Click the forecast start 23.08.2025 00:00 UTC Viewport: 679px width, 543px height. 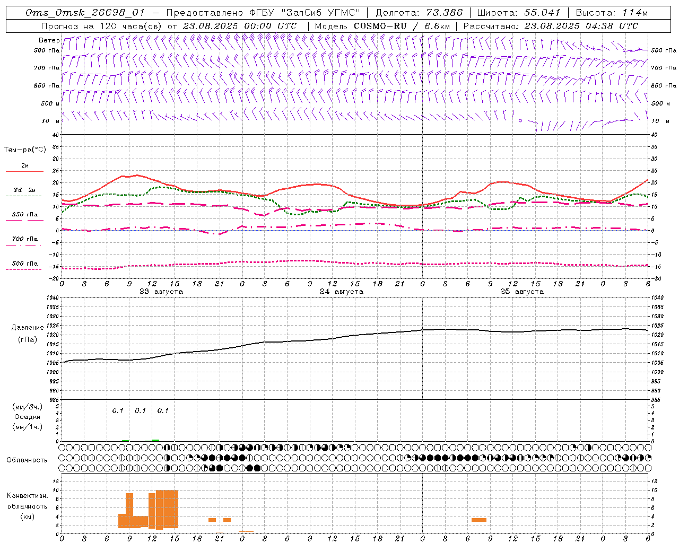240,26
